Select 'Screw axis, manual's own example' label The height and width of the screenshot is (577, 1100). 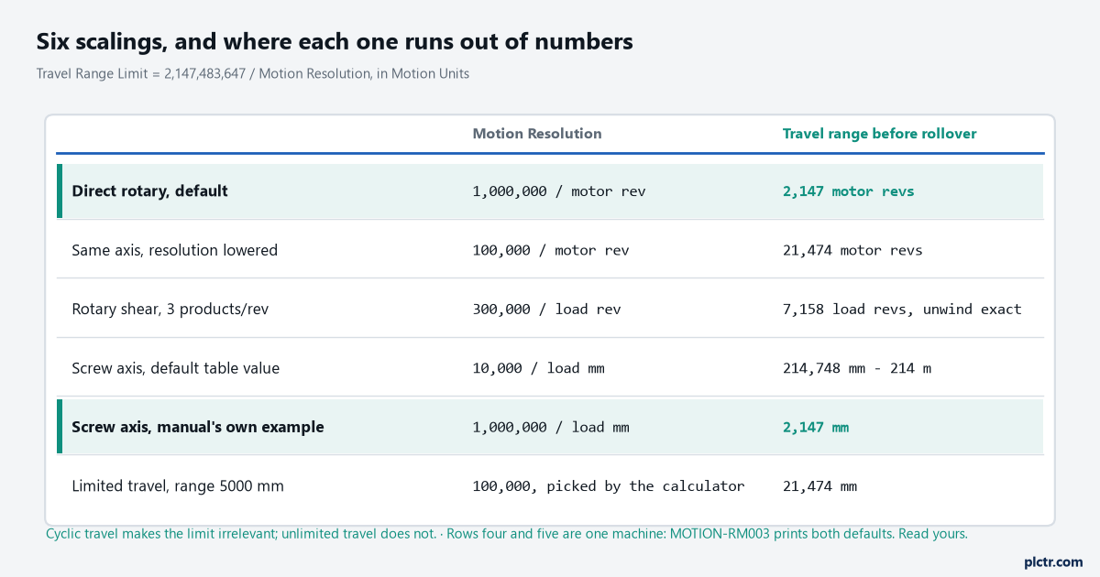point(198,427)
